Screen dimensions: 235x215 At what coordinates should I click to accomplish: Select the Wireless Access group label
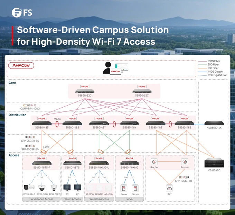(99, 199)
